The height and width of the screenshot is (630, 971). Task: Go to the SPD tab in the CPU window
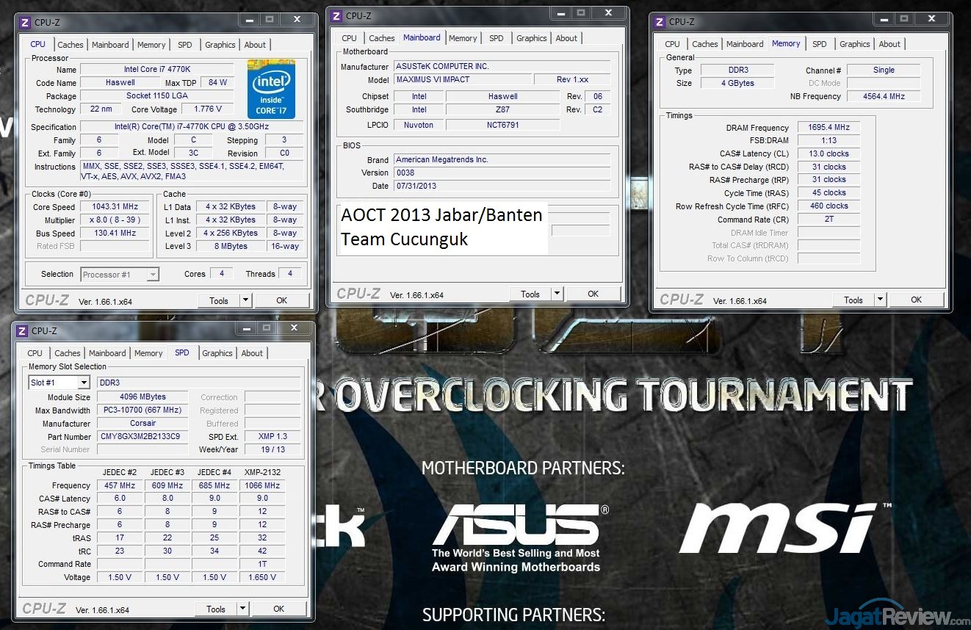coord(185,45)
